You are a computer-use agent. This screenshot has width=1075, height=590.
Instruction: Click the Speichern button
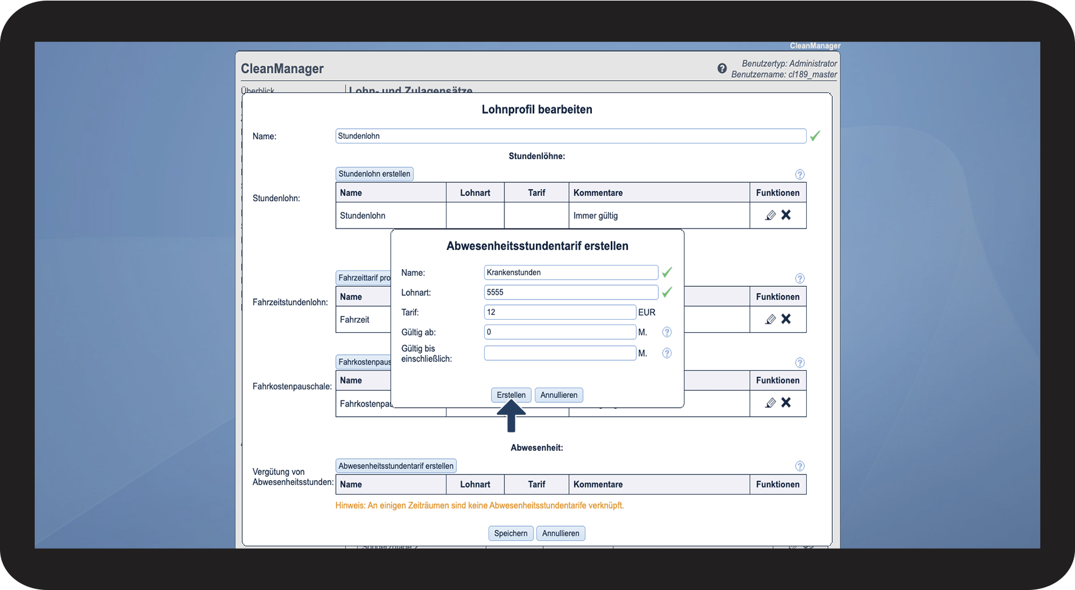point(511,533)
